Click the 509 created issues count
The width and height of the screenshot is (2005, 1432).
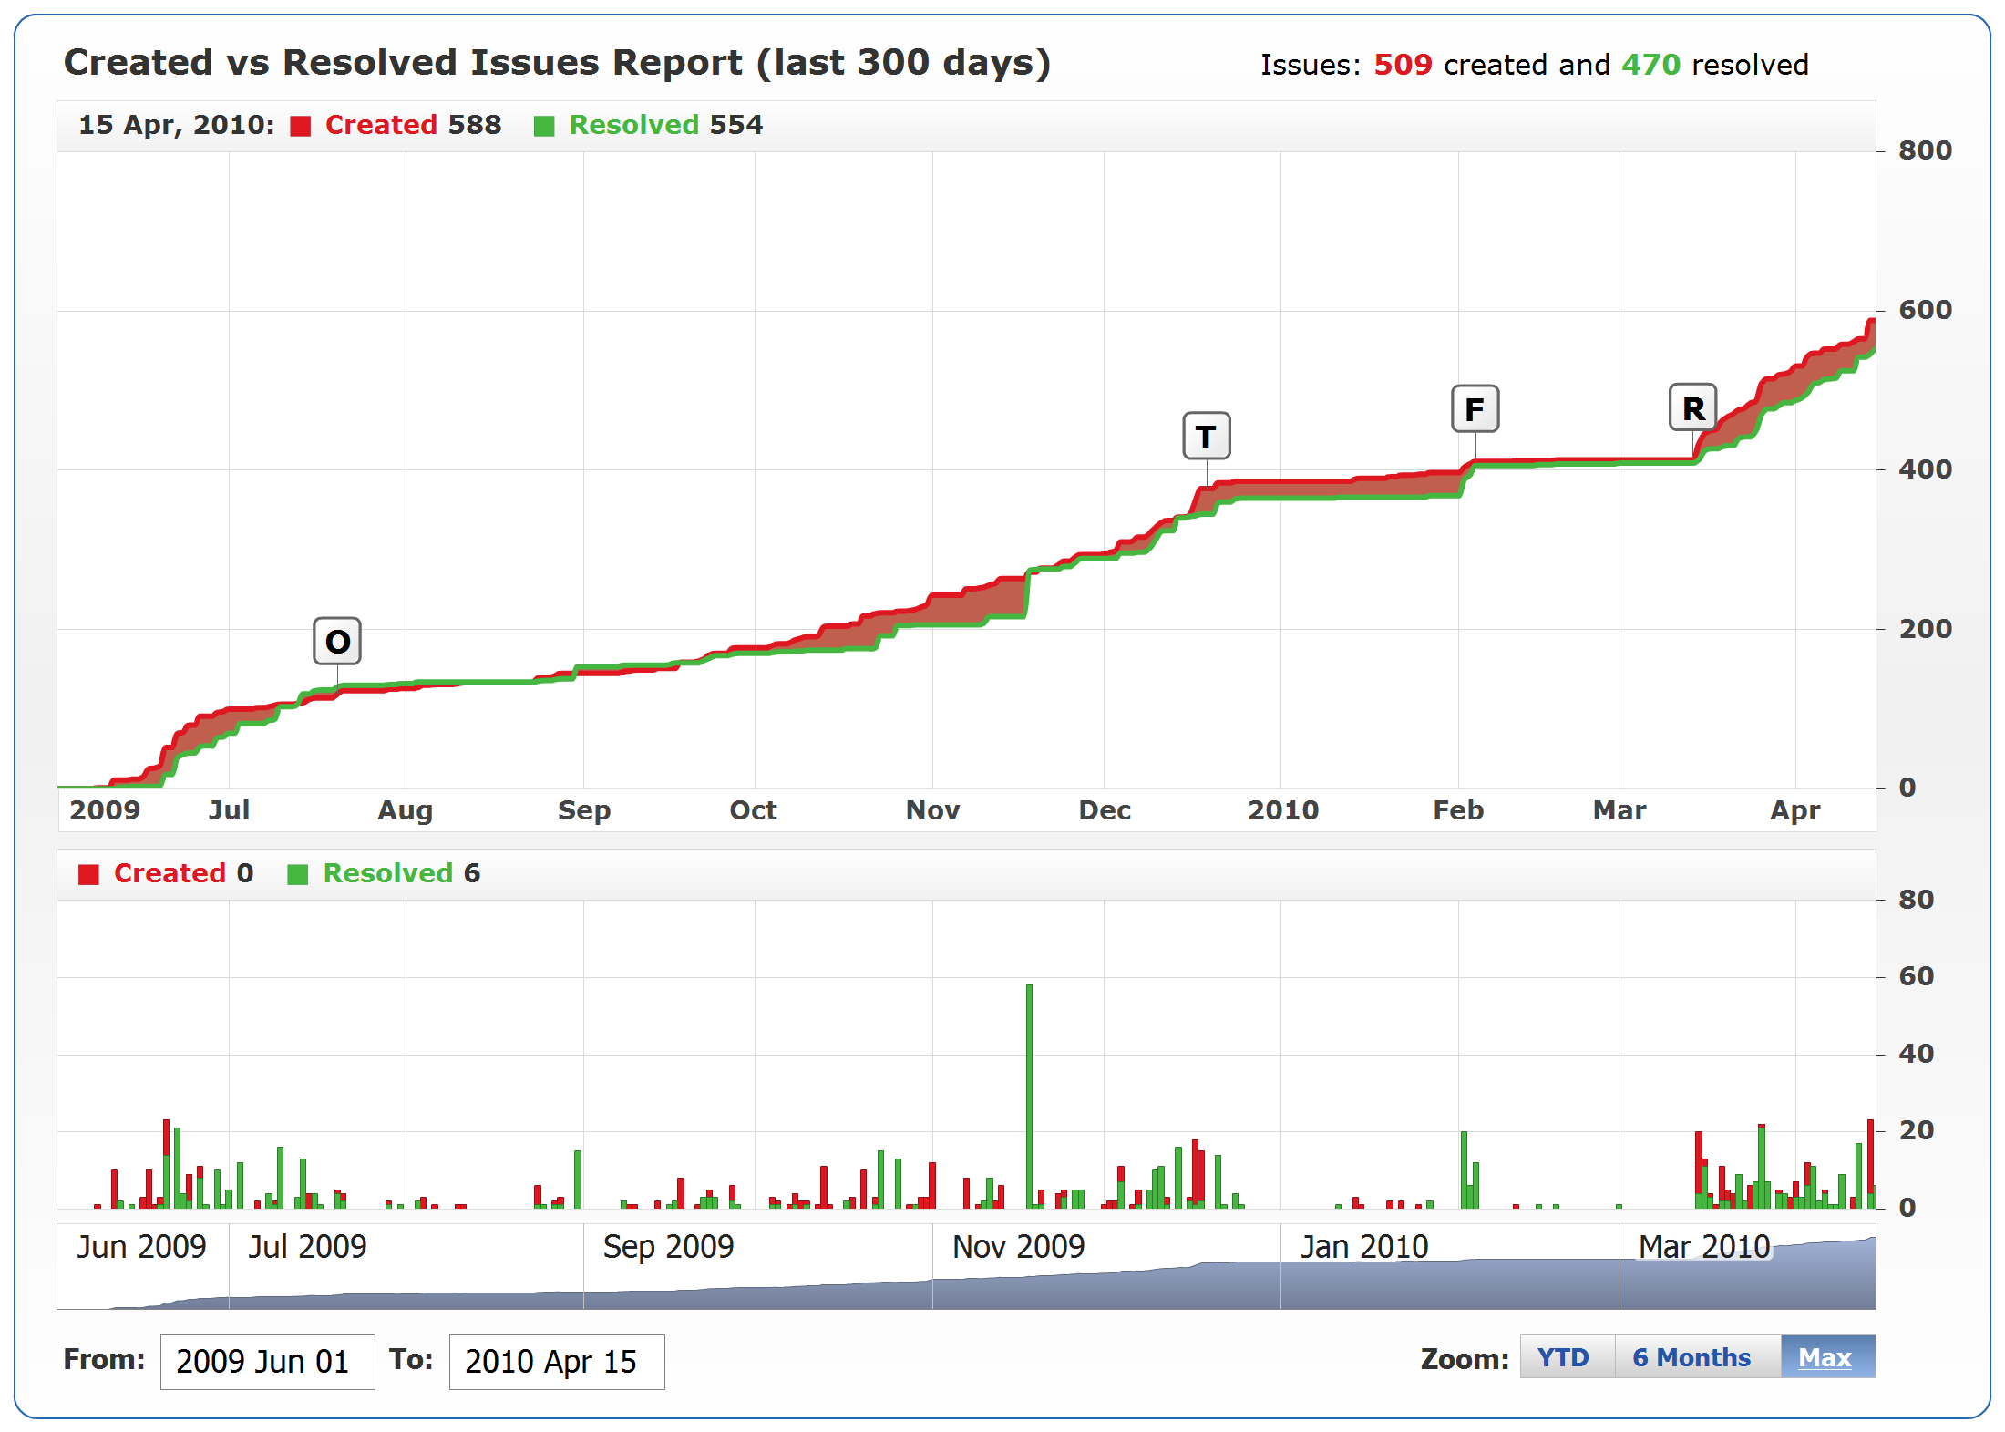pyautogui.click(x=1403, y=65)
